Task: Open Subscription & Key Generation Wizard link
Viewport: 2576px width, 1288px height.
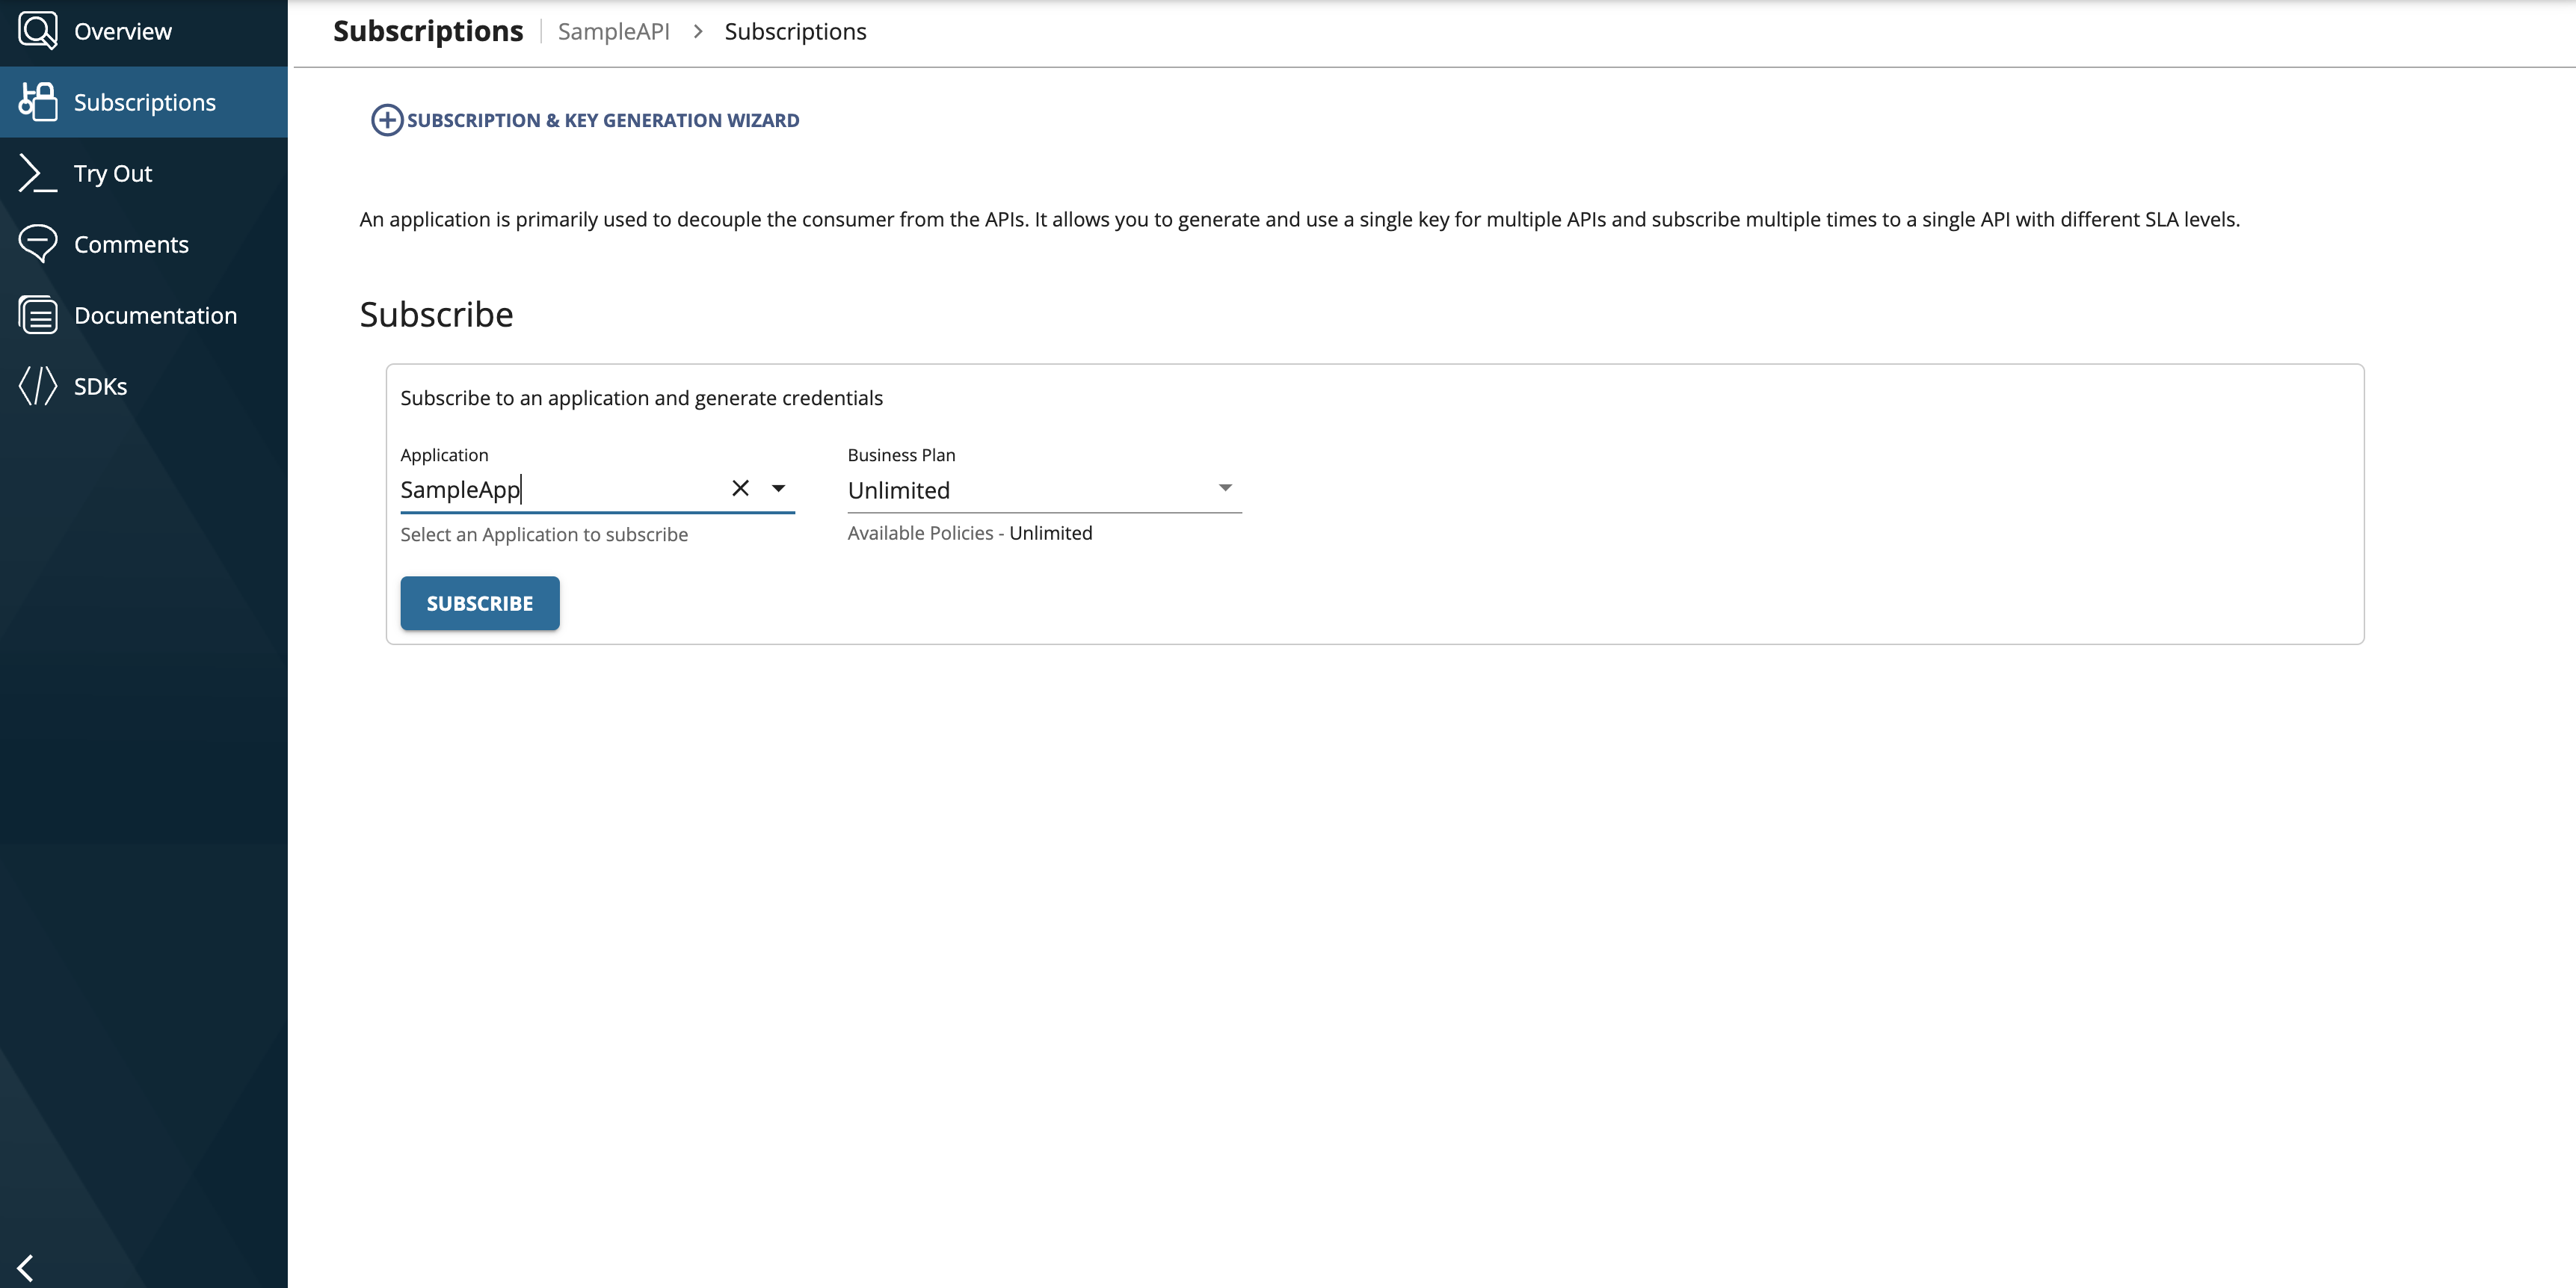Action: (602, 120)
